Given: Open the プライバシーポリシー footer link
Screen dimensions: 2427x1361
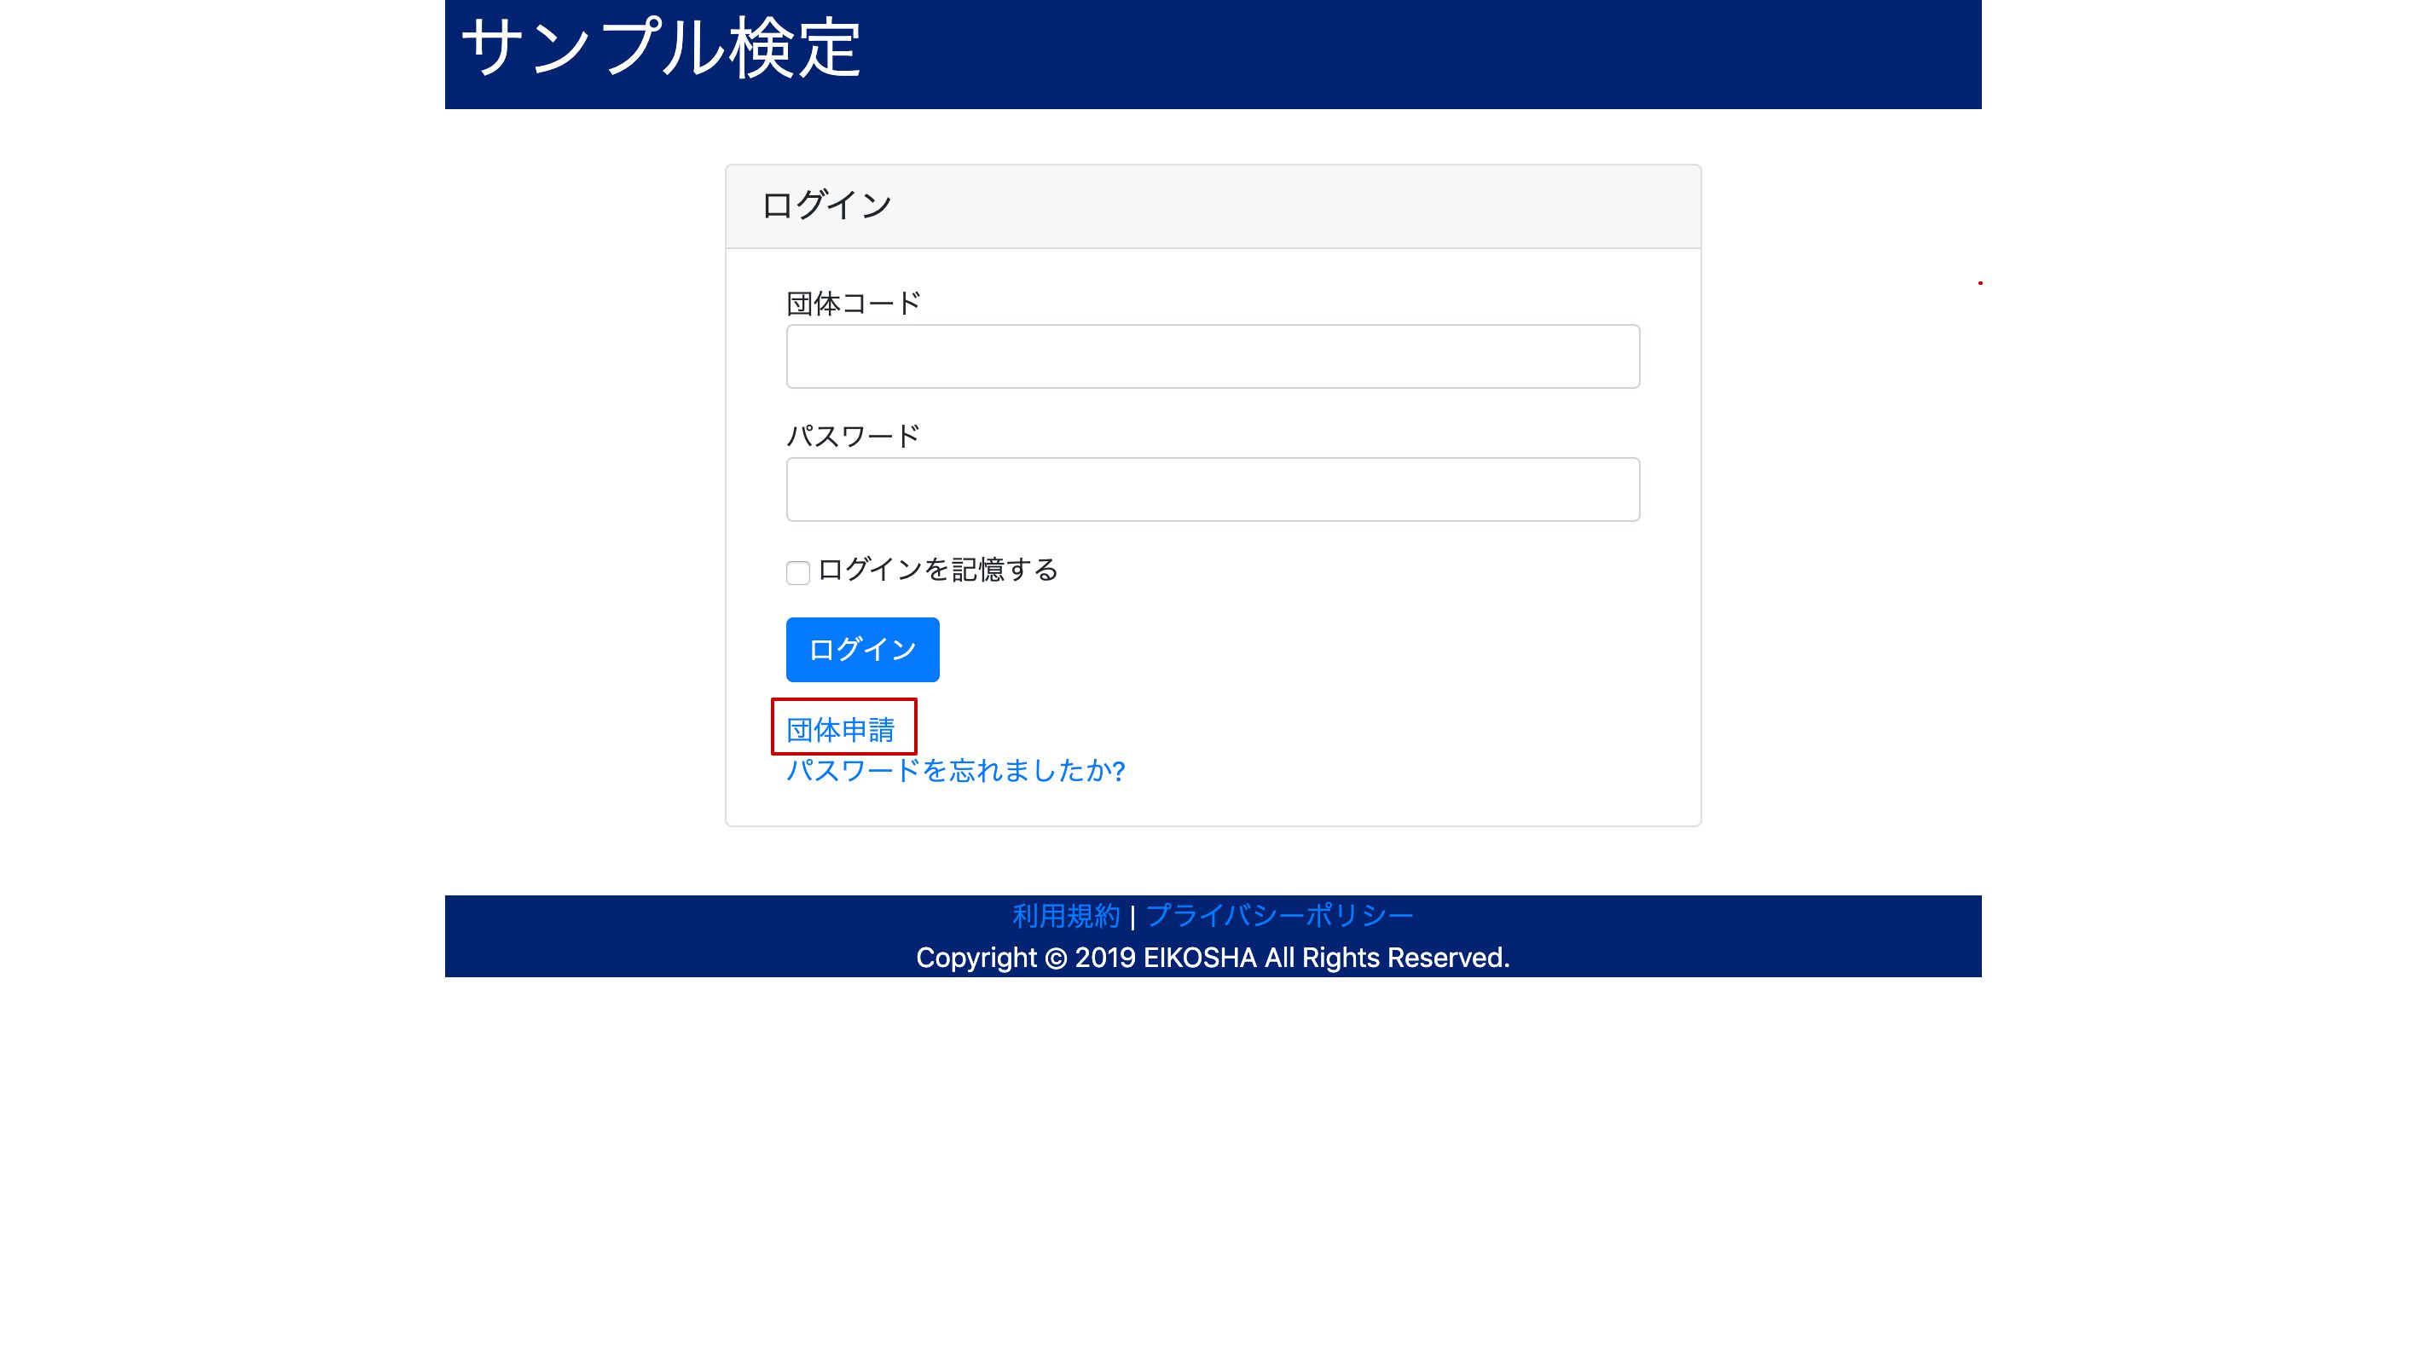Looking at the screenshot, I should coord(1279,914).
